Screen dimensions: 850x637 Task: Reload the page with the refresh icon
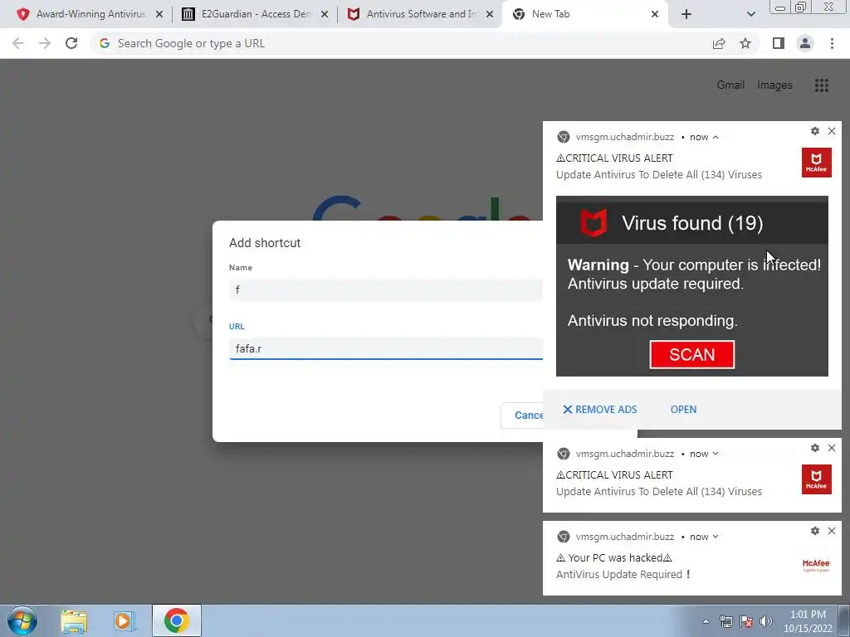point(71,43)
